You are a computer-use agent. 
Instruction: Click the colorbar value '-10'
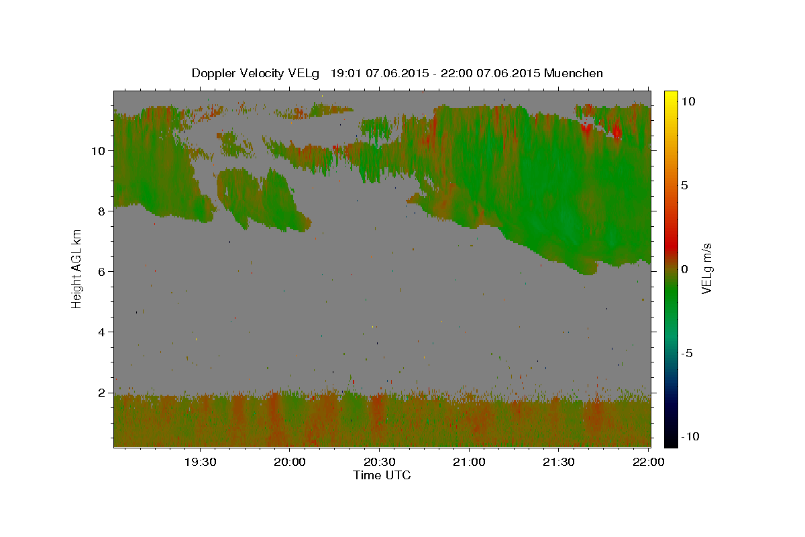690,436
